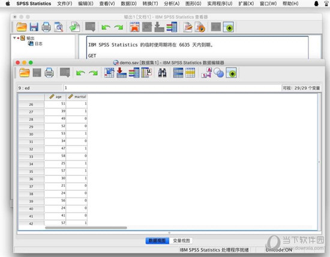Select the age column header
Viewport: 330px width, 257px height.
click(55, 96)
